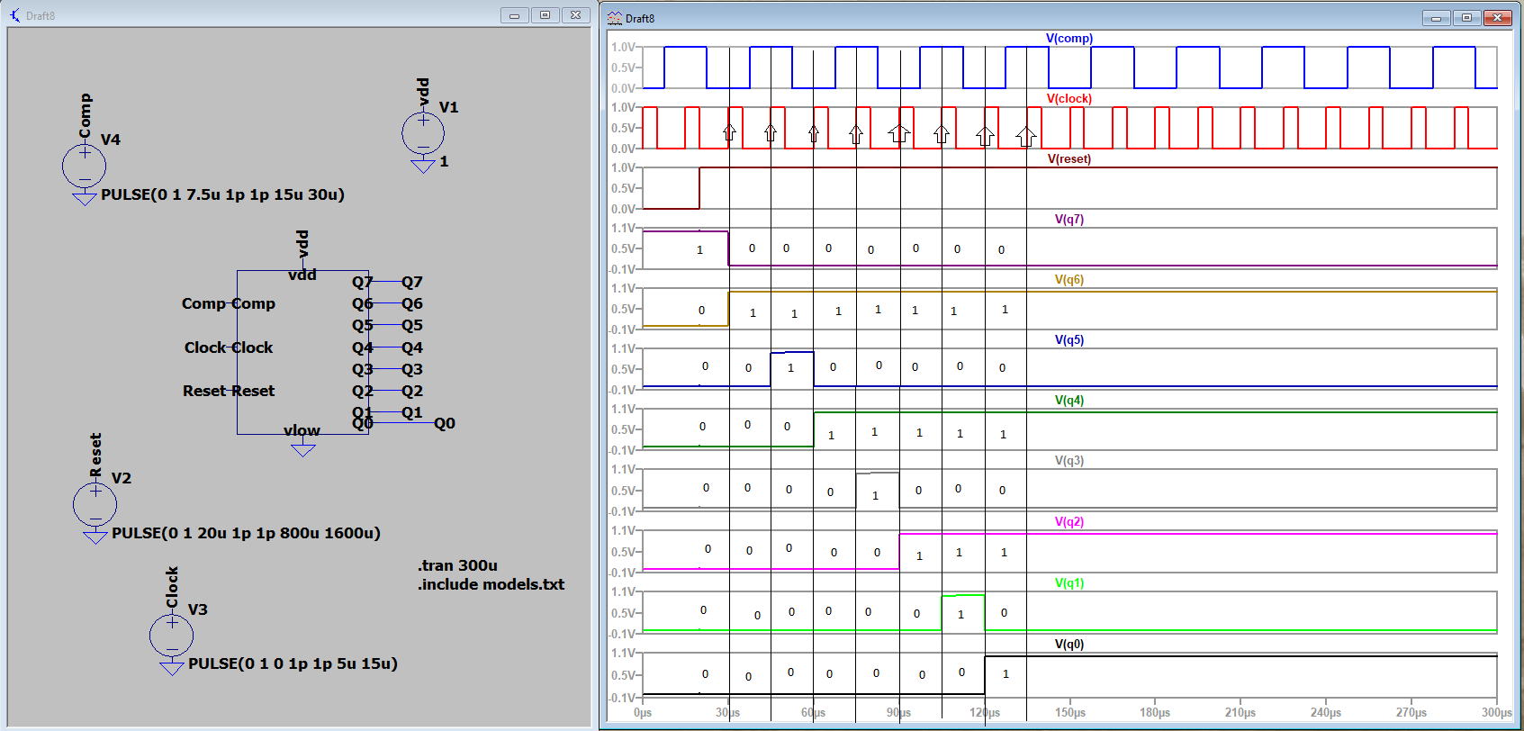This screenshot has width=1524, height=731.
Task: Minimize the waveform viewer window
Action: pyautogui.click(x=1436, y=18)
